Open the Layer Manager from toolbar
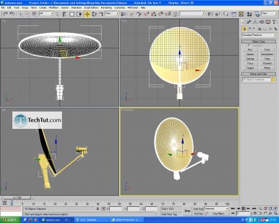The height and width of the screenshot is (223, 279). click(226, 14)
